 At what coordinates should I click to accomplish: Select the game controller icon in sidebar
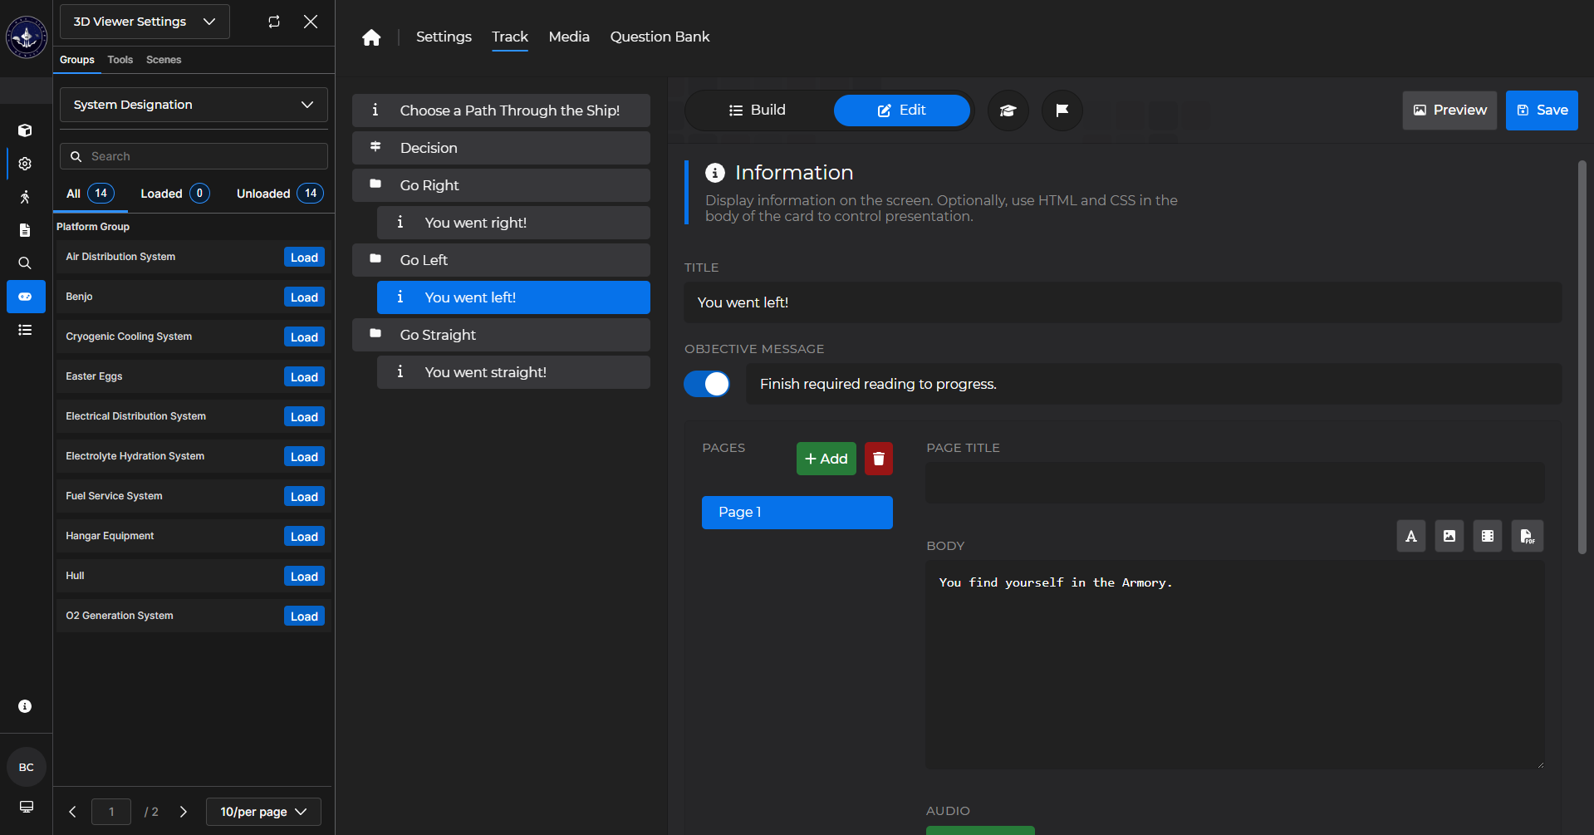pyautogui.click(x=26, y=297)
